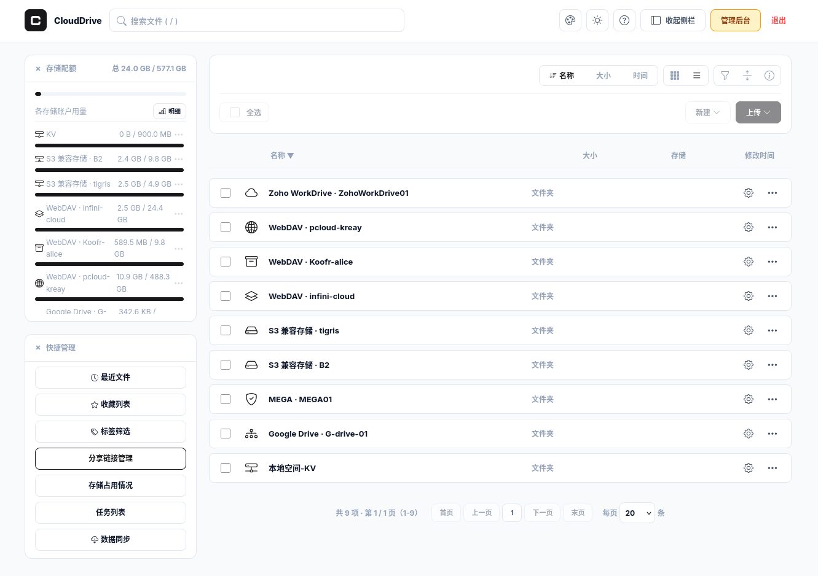Viewport: 818px width, 576px height.
Task: Open the 新建 dropdown
Action: [x=708, y=112]
